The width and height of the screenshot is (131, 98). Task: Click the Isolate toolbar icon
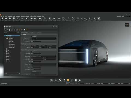pos(35,19)
